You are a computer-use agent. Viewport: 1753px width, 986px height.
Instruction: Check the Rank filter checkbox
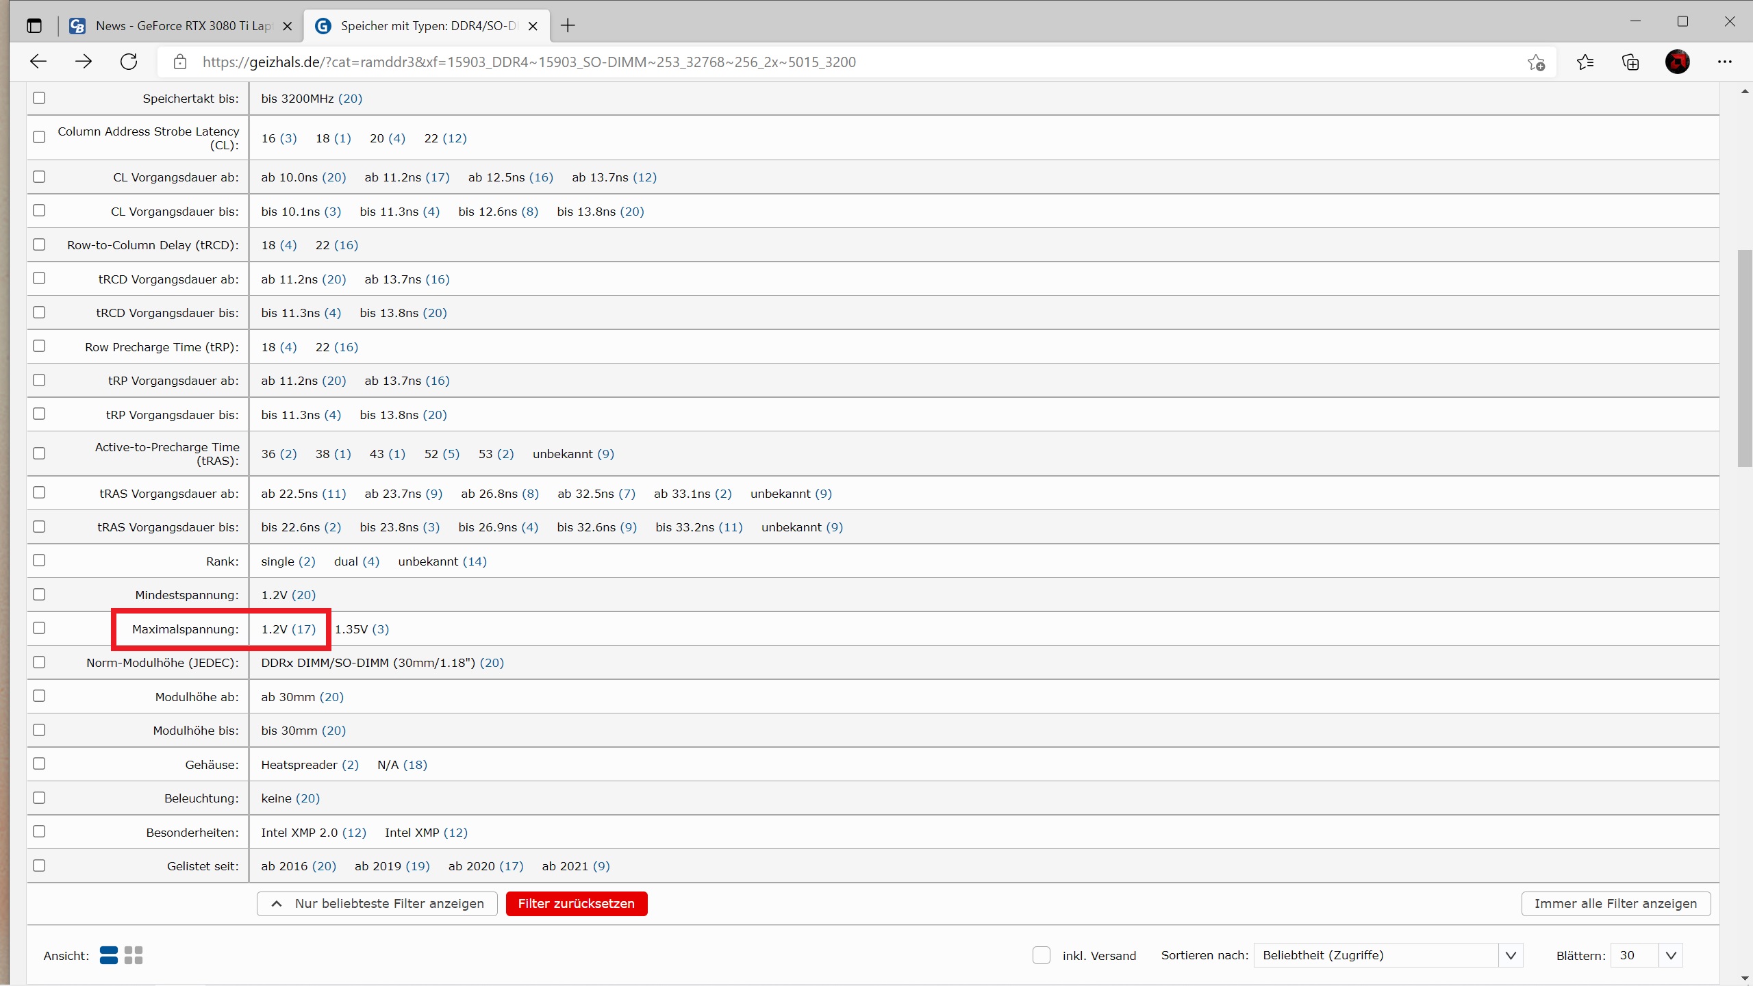pyautogui.click(x=39, y=561)
